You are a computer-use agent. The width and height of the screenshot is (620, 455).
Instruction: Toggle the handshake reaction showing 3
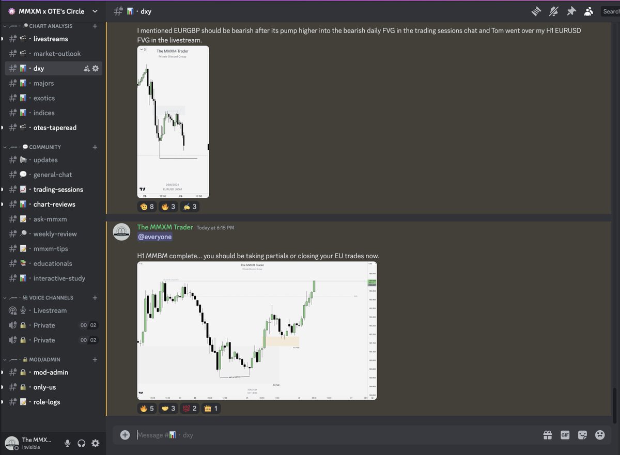tap(169, 409)
